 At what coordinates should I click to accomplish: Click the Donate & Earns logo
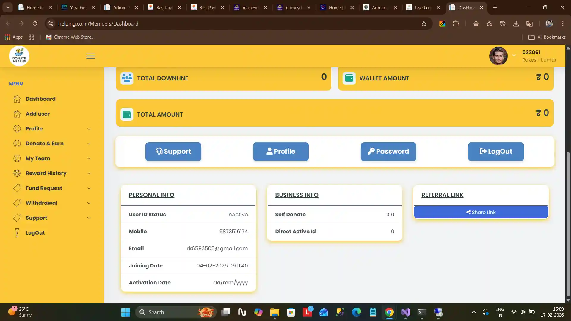coord(19,56)
